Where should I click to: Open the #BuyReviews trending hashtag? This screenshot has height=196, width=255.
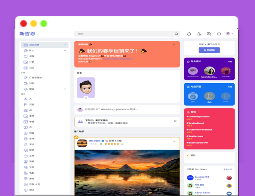point(195,136)
